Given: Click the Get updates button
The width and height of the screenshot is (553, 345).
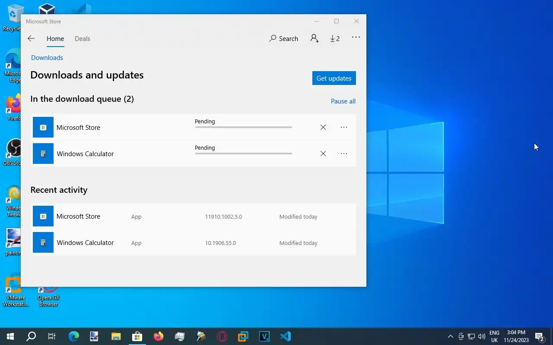Looking at the screenshot, I should 334,78.
